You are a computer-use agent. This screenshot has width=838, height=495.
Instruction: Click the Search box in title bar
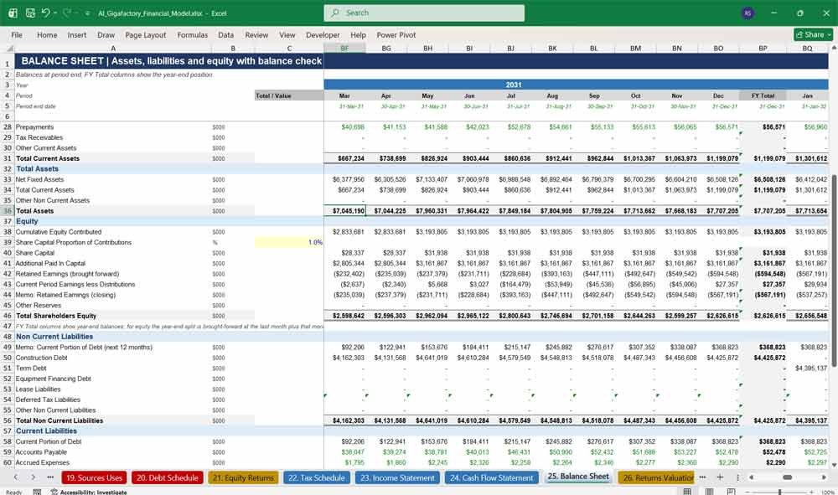pos(424,13)
